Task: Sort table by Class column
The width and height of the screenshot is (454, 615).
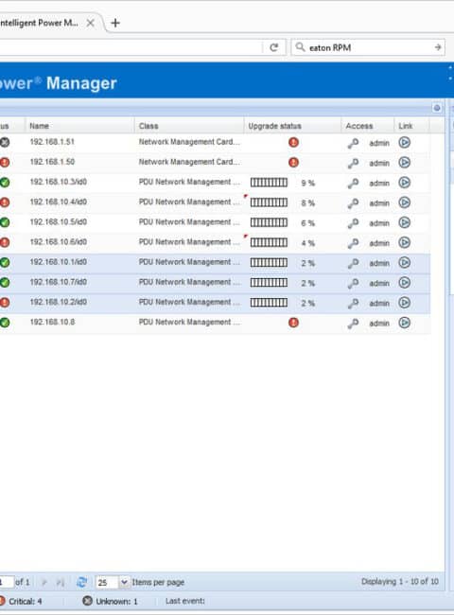Action: coord(189,126)
